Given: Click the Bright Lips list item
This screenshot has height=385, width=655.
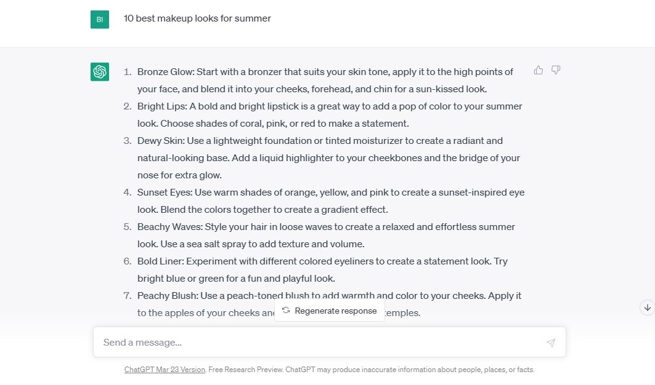Looking at the screenshot, I should pos(329,115).
